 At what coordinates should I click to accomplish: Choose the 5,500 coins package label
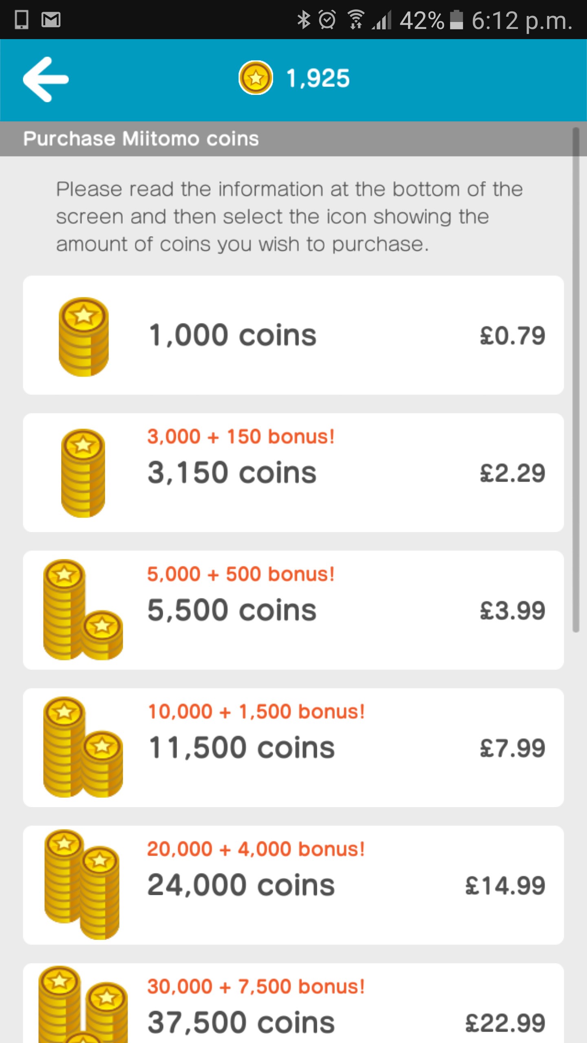coord(232,610)
